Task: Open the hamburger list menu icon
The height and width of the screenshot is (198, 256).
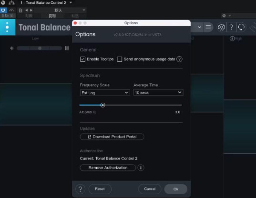Action: pos(208,27)
